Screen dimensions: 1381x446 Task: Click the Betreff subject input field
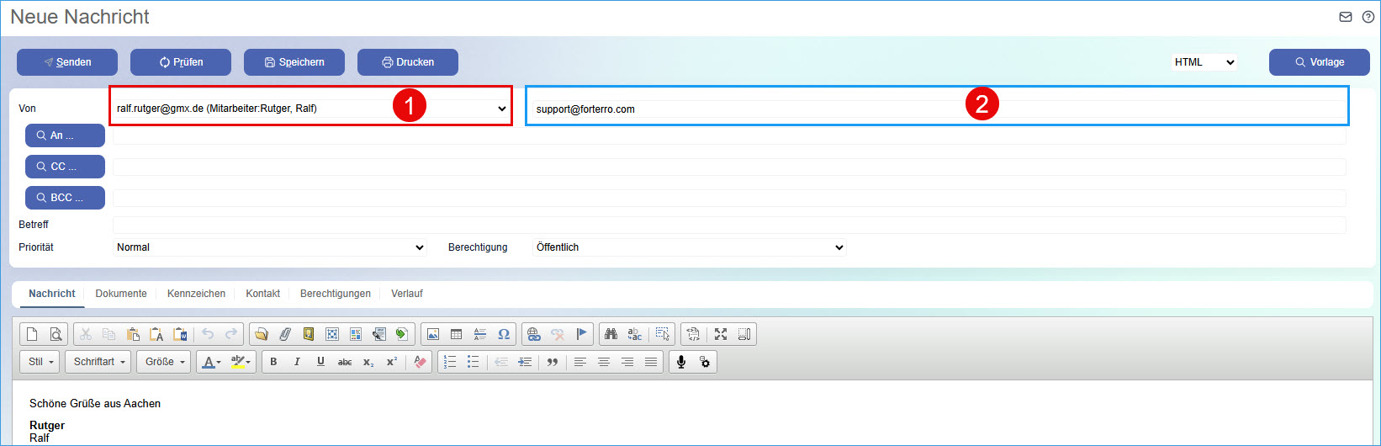(x=729, y=225)
